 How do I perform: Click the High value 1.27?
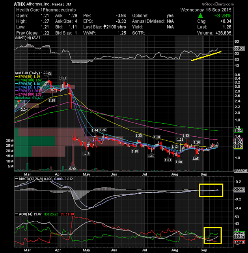tap(45, 21)
